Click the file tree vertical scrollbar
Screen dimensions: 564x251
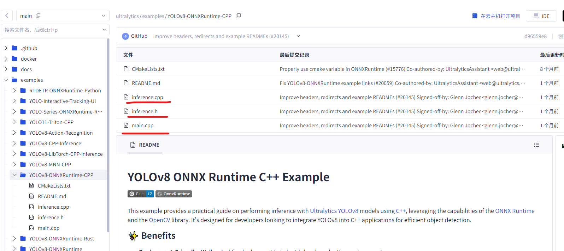(108, 135)
